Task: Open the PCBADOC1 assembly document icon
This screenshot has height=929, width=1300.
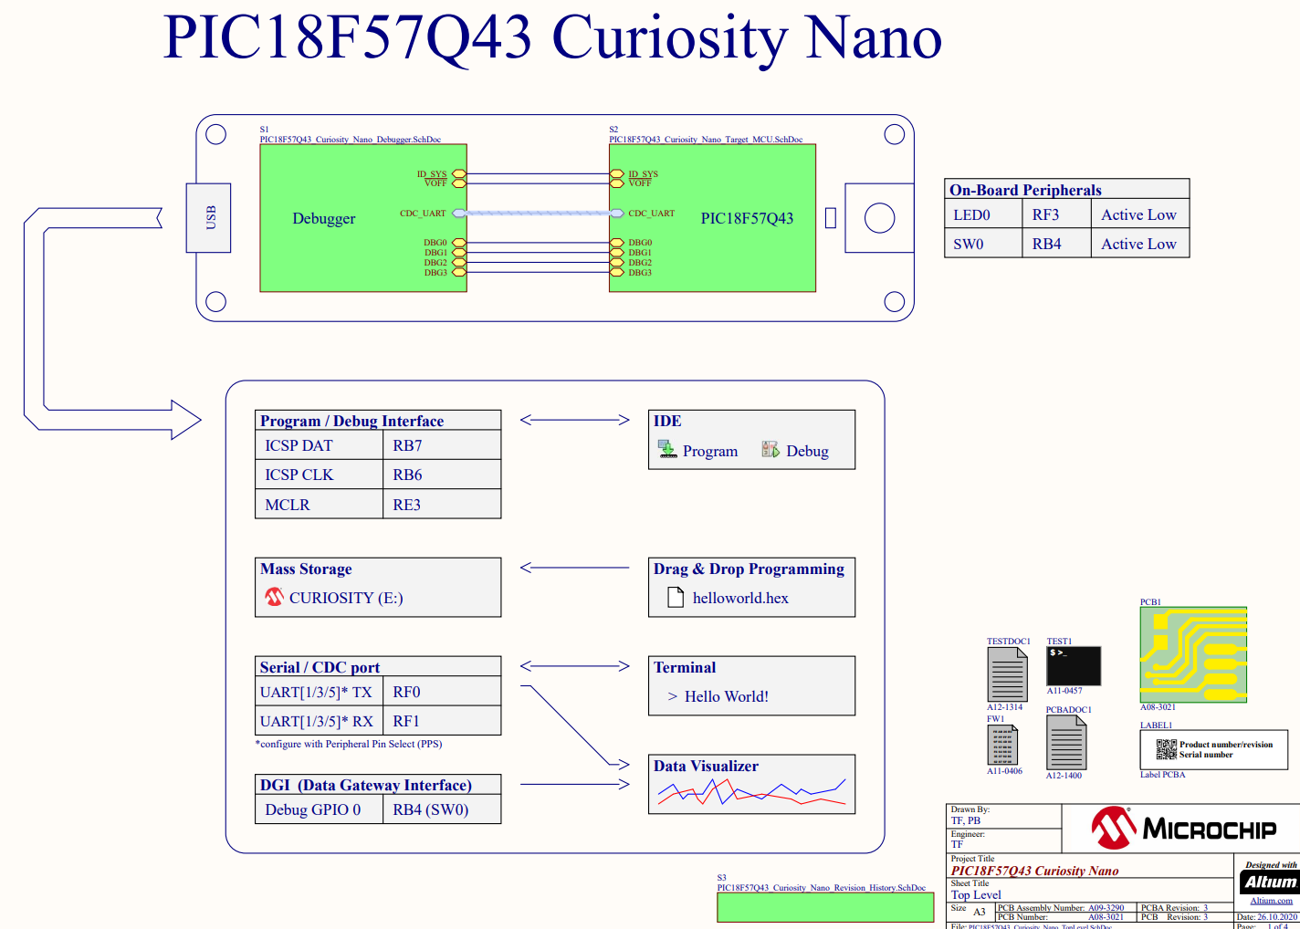Action: point(1067,744)
